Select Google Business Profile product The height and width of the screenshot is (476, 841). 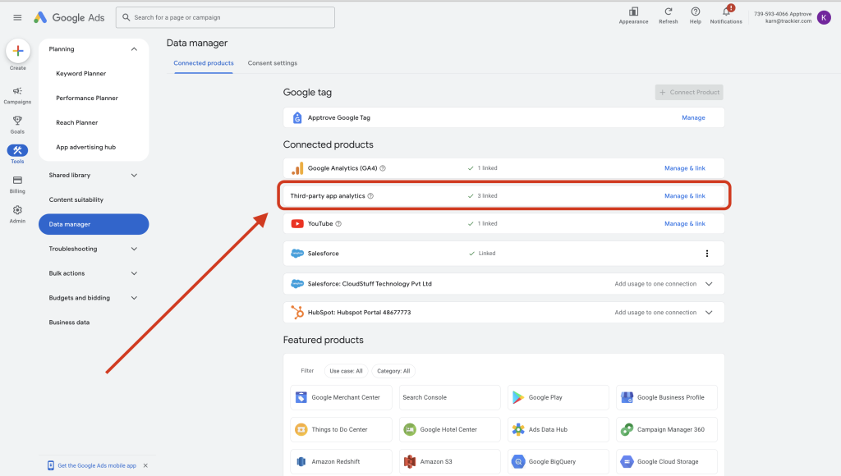(667, 398)
